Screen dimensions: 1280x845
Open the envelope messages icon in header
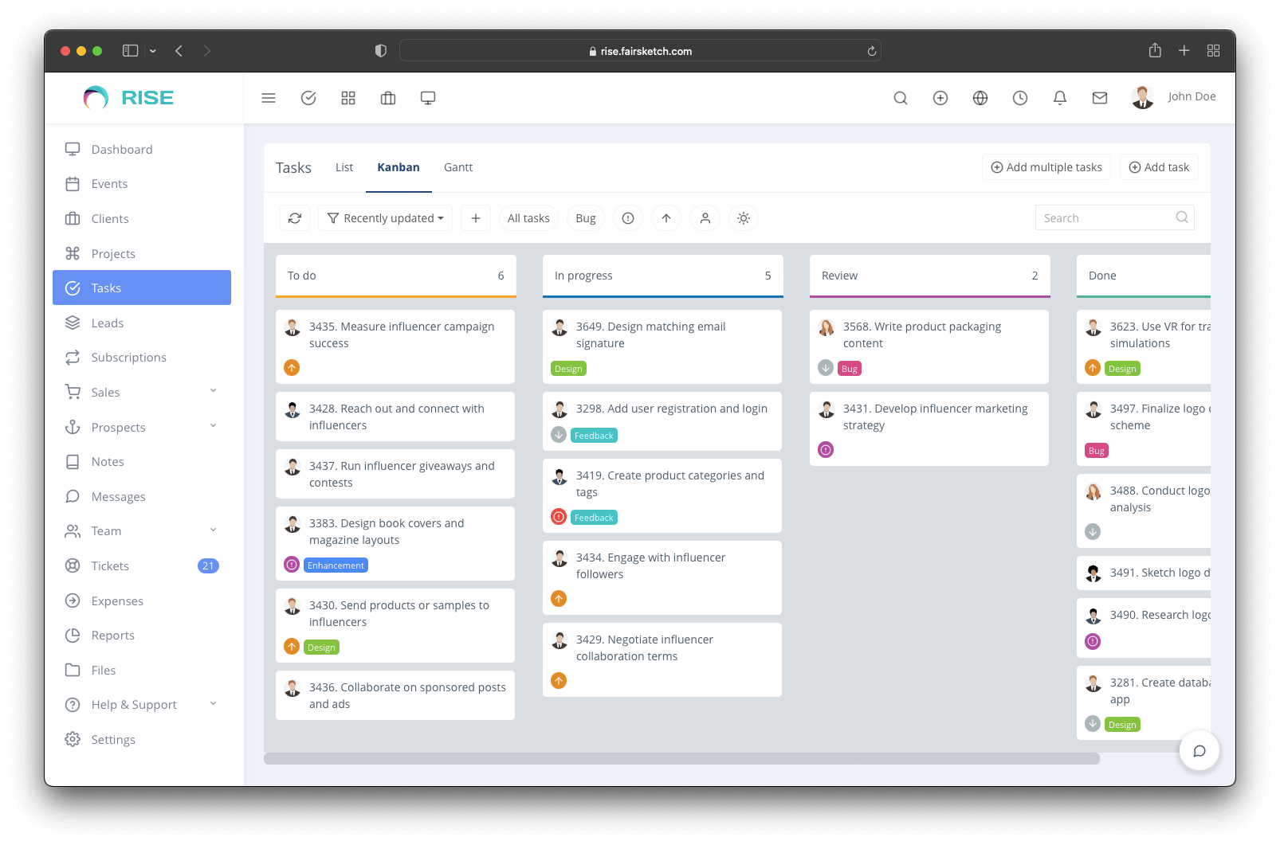(1099, 98)
